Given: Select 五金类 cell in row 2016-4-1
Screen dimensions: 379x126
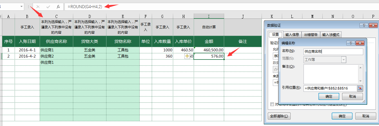Looking at the screenshot, I should click(x=90, y=50).
